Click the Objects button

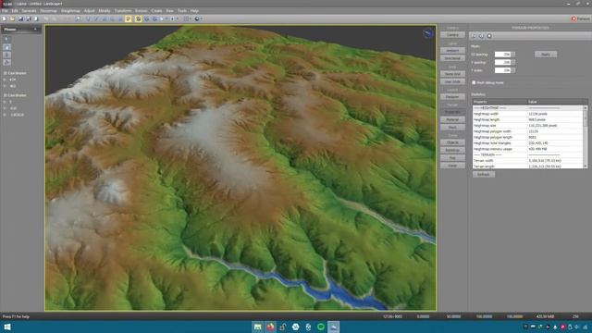click(452, 142)
